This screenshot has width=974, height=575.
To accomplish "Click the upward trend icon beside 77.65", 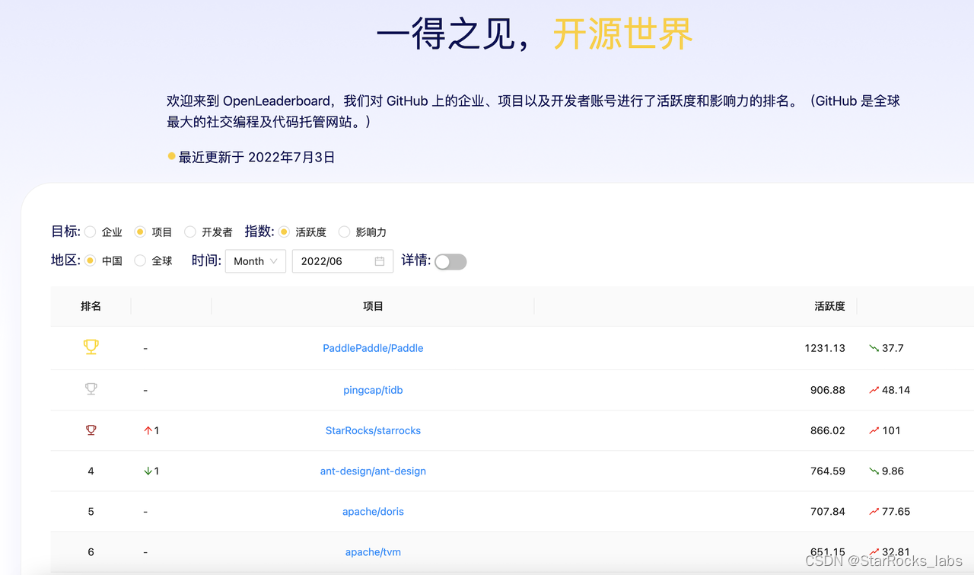I will pyautogui.click(x=874, y=511).
